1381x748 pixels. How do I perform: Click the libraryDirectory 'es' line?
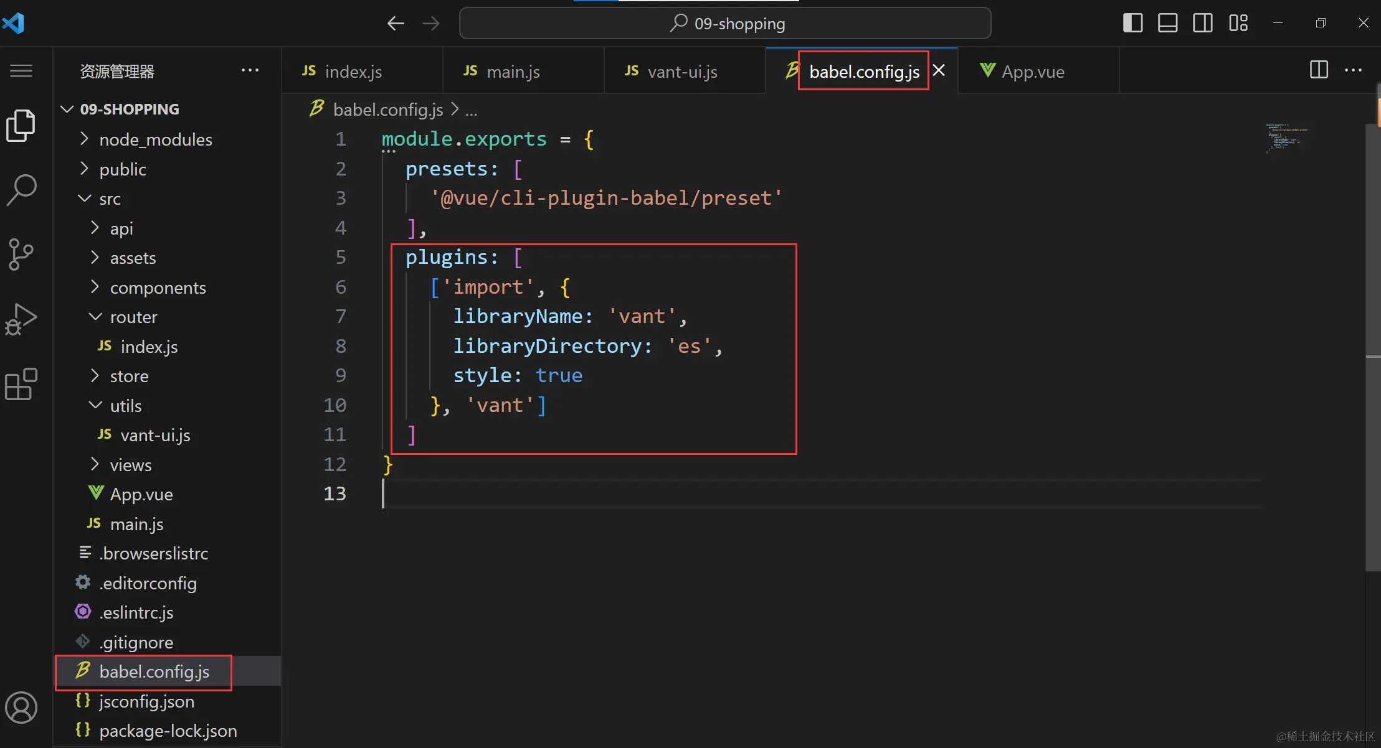[x=588, y=345]
